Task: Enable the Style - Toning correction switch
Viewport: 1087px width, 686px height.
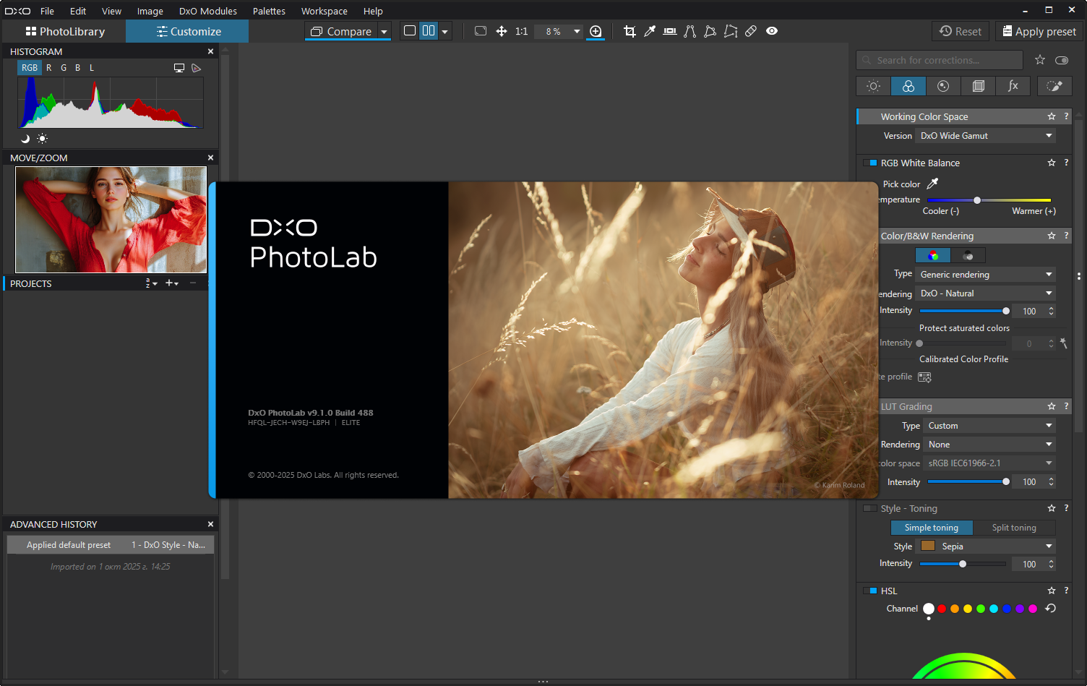Action: pos(870,509)
